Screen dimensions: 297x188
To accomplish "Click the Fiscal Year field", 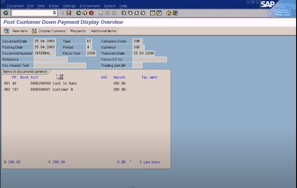I will click(x=91, y=53).
